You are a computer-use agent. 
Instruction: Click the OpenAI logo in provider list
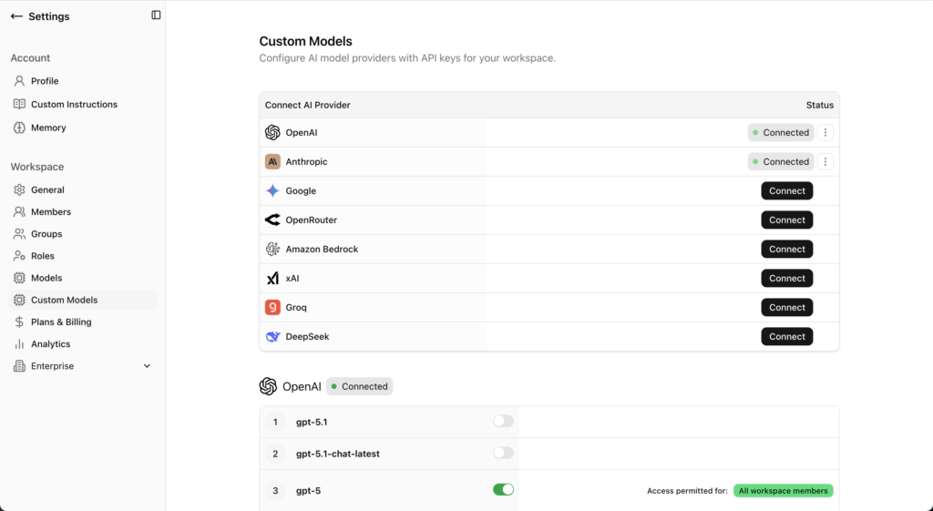[x=272, y=133]
